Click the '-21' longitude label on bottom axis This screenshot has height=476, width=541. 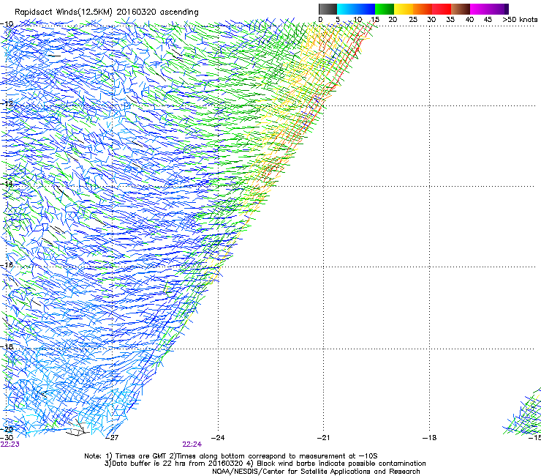323,438
